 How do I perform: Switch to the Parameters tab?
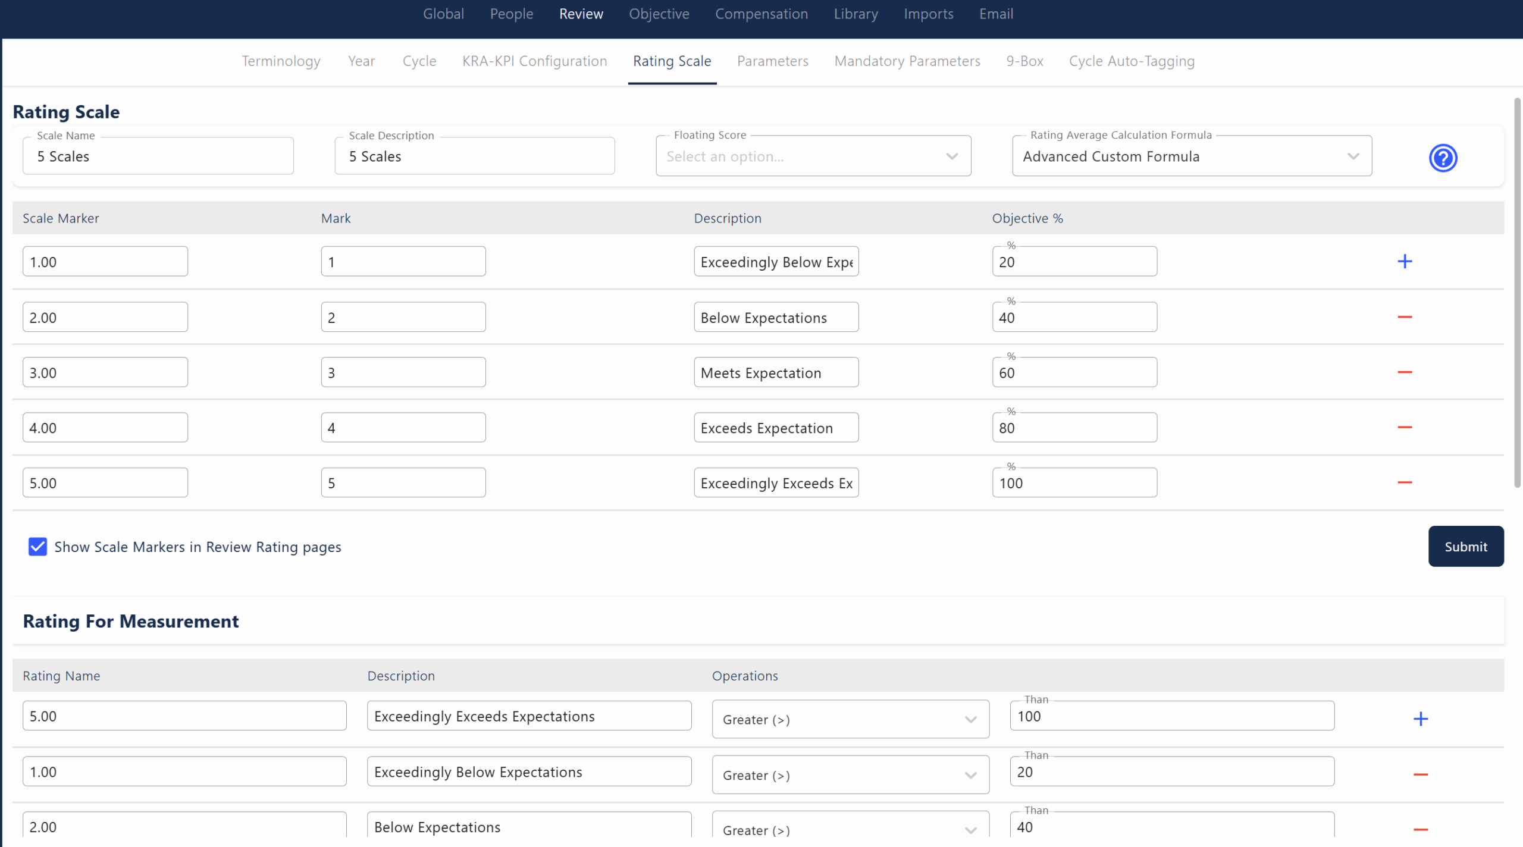(772, 61)
